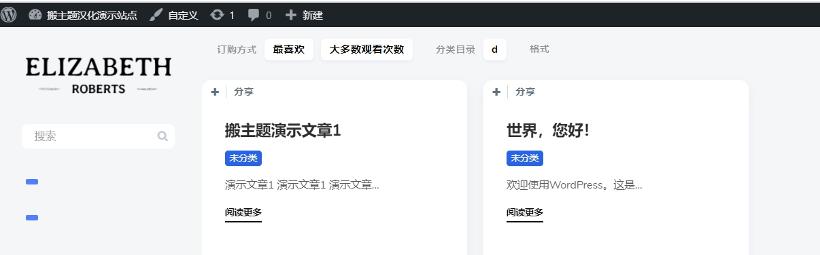Open the post title 搬主题演示文章1
820x255 pixels.
click(283, 130)
